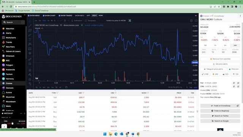This screenshot has height=137, width=243.
Task: Set show info position to Left
Action: coord(88,16)
